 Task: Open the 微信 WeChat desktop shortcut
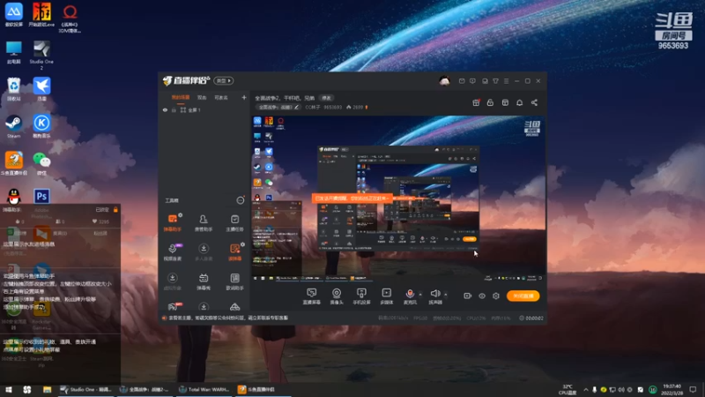click(41, 163)
